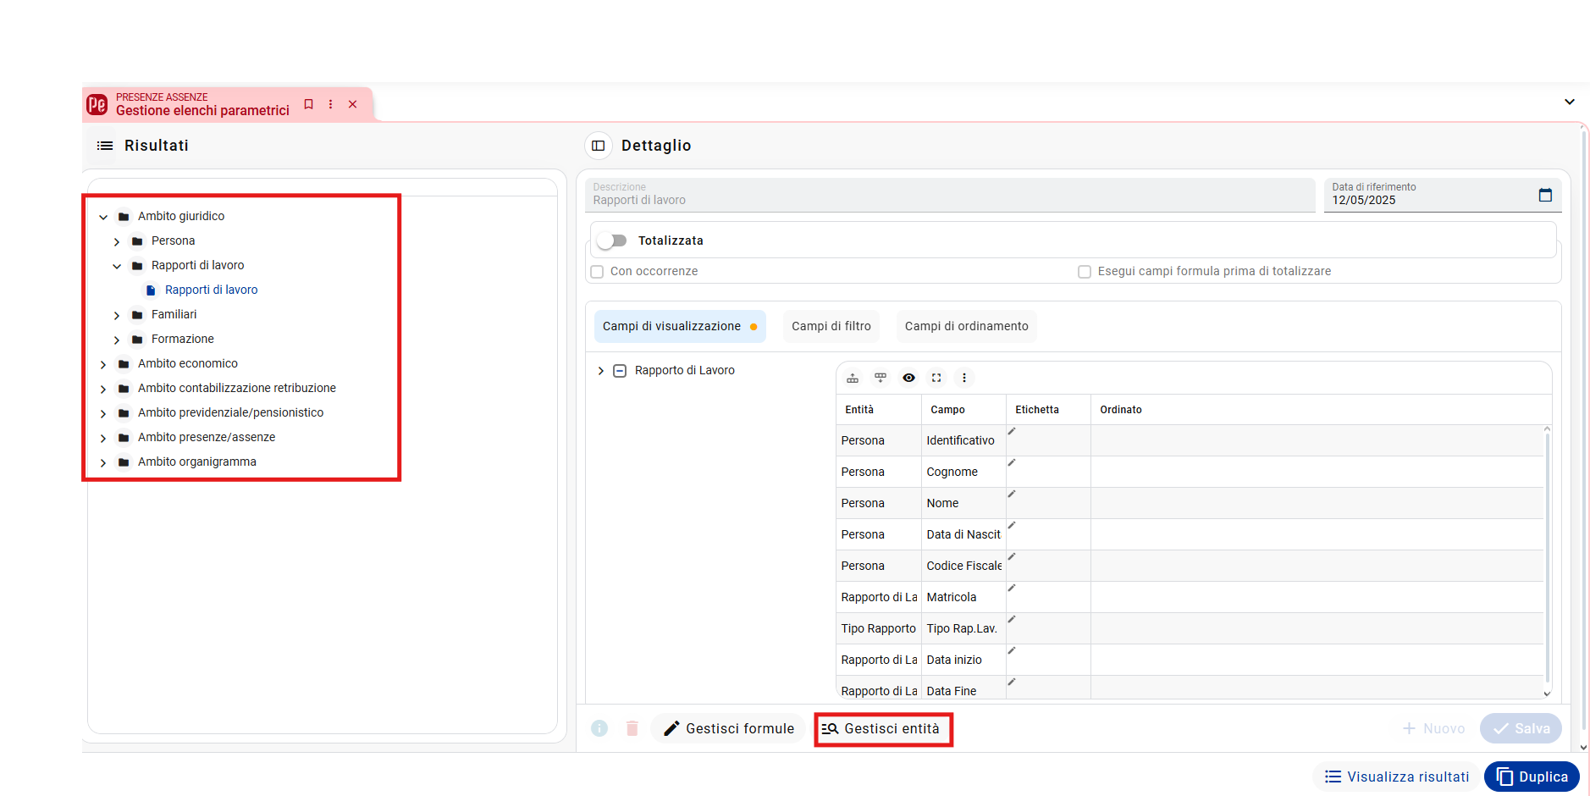Click the move row down icon

(881, 378)
